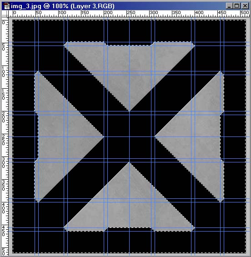Click the center guide intersection on canvas
Screen dimensions: 251x257
129,136
